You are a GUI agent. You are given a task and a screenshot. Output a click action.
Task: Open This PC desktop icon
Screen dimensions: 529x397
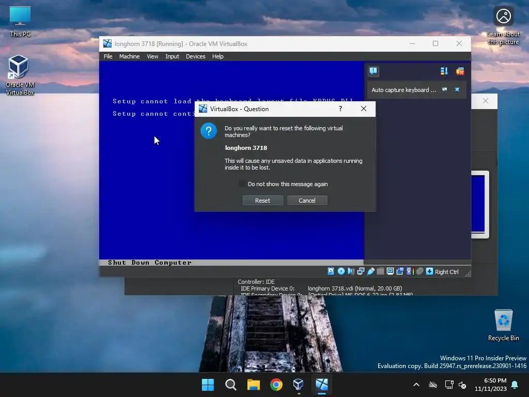(20, 22)
